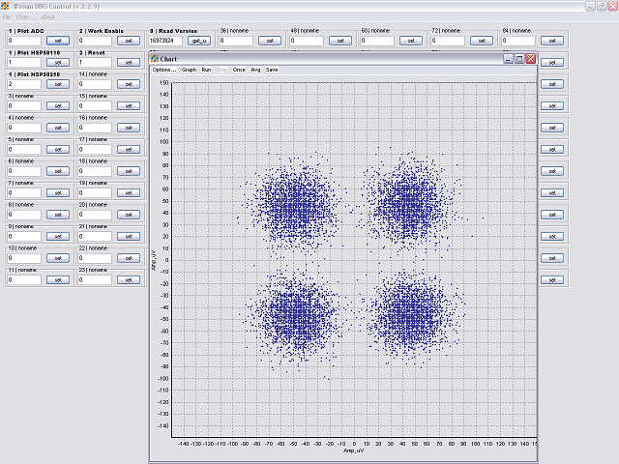Click set button for 2 | Reset
Viewport: 619px width, 464px height.
(129, 62)
